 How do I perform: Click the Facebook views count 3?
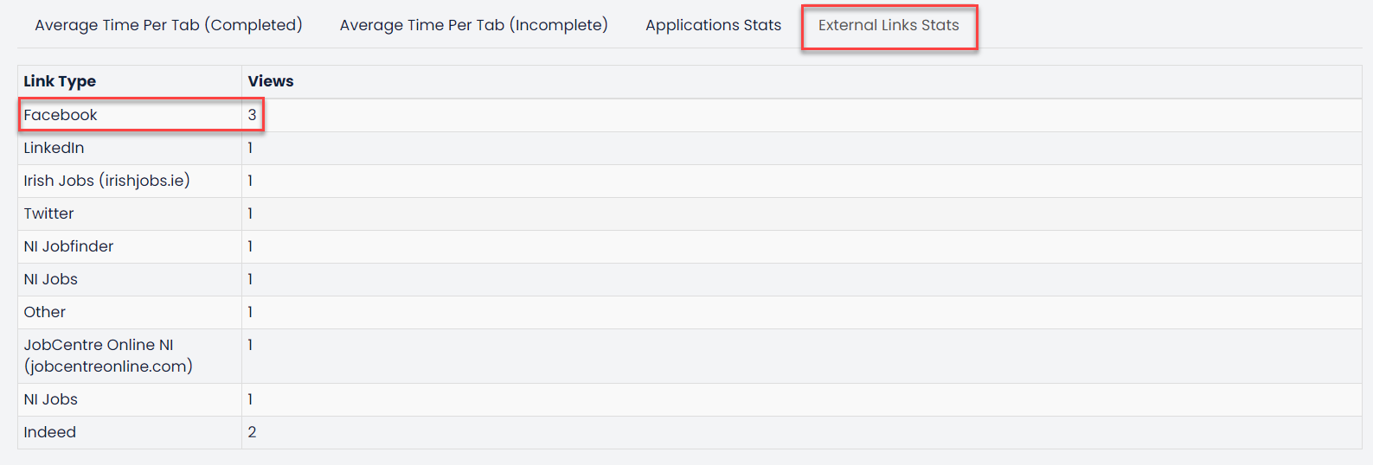pyautogui.click(x=252, y=115)
